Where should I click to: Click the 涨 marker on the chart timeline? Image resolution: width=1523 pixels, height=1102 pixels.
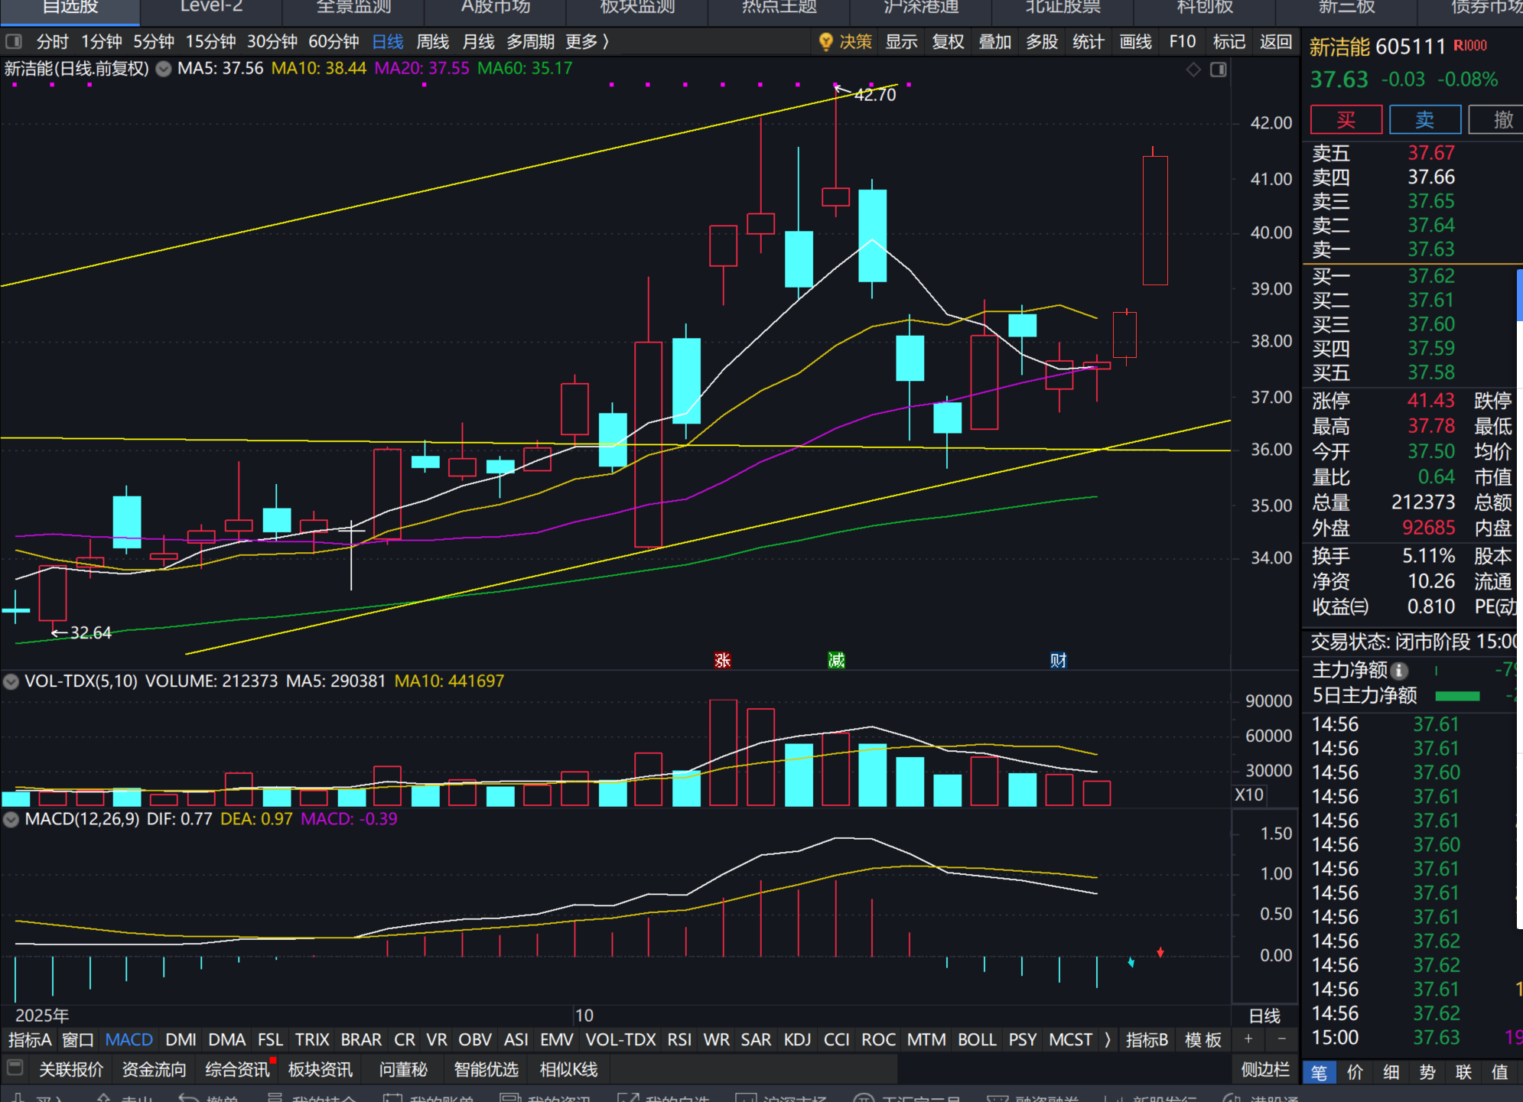722,660
